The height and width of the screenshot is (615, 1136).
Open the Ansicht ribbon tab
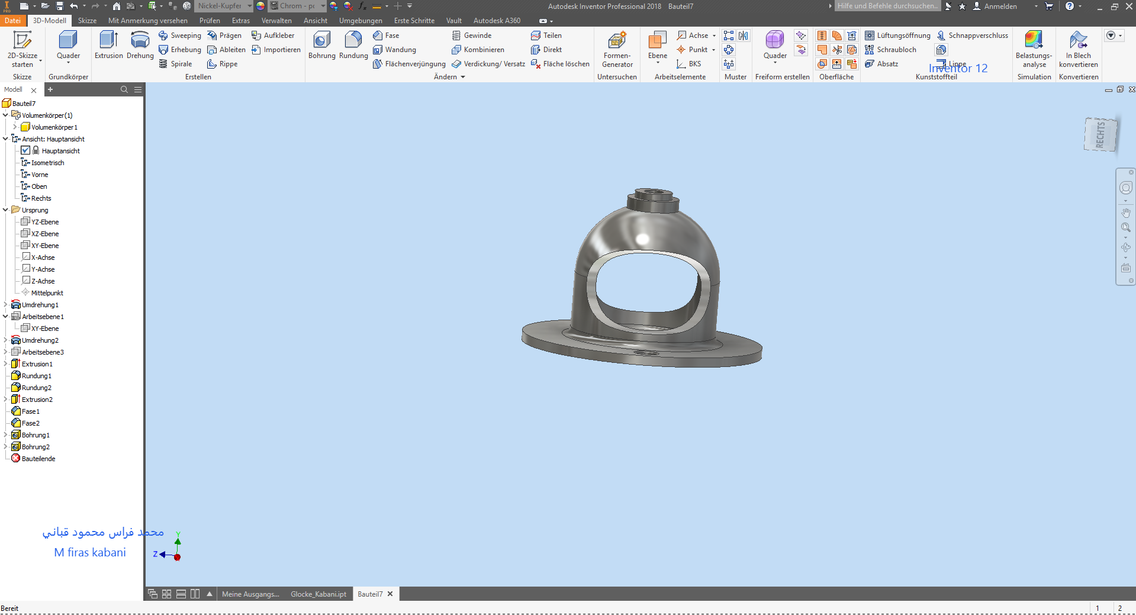[x=315, y=21]
